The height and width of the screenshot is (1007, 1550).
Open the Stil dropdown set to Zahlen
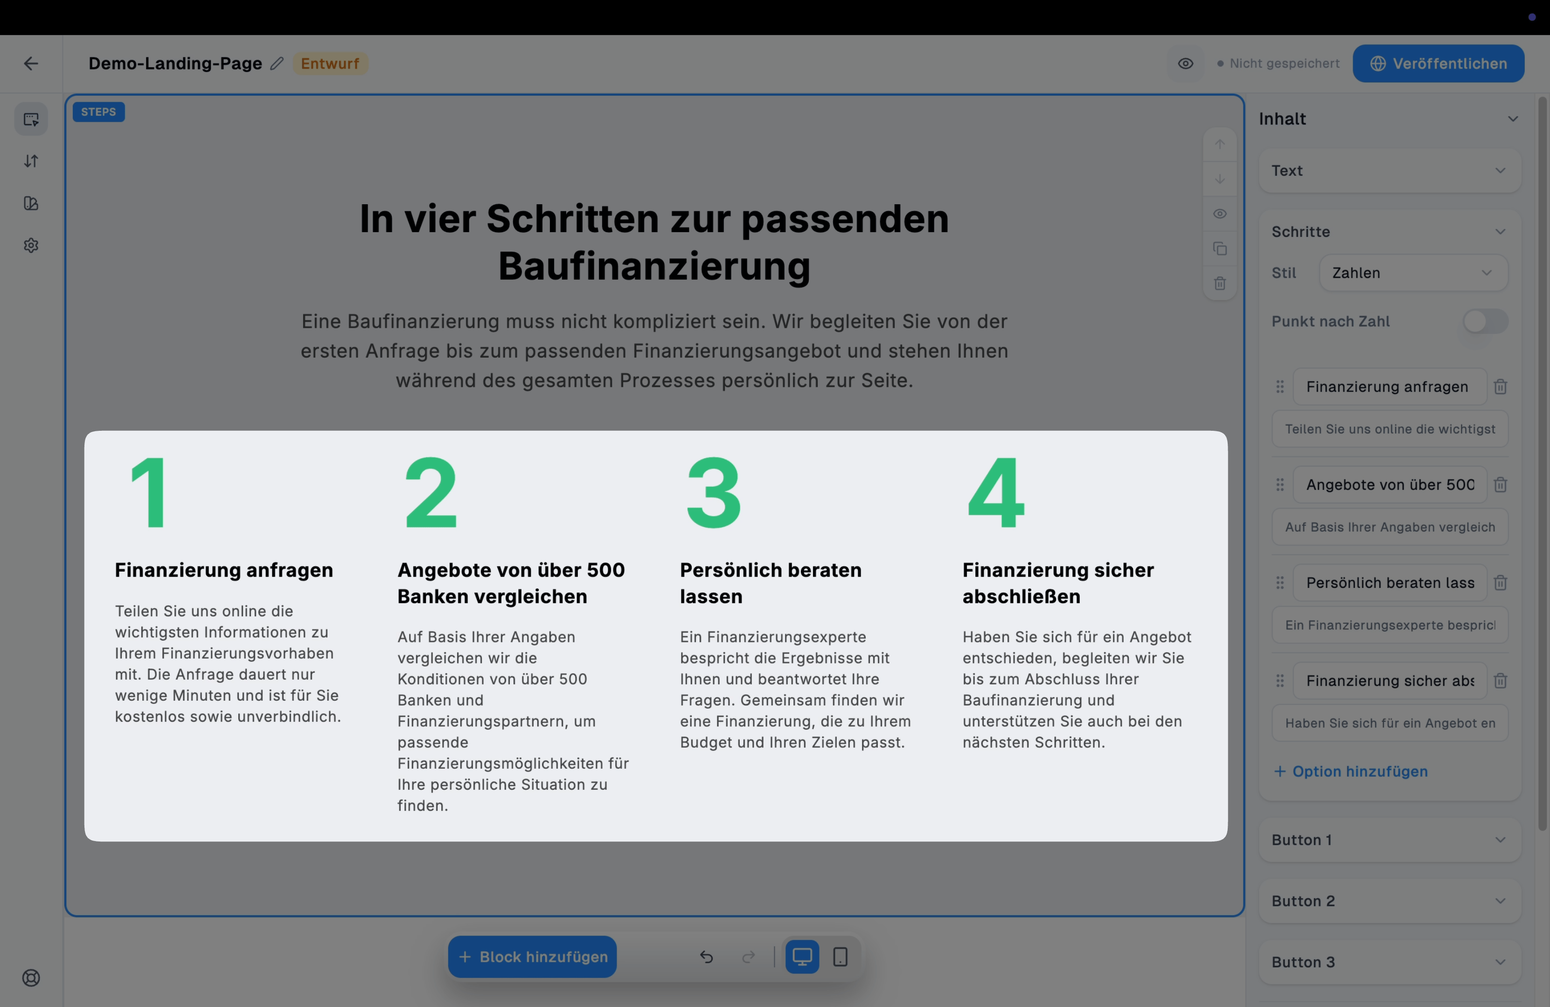click(1413, 273)
